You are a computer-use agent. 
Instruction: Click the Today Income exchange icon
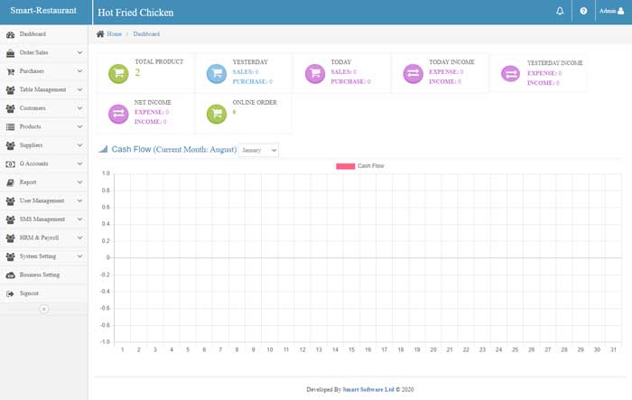(x=413, y=73)
